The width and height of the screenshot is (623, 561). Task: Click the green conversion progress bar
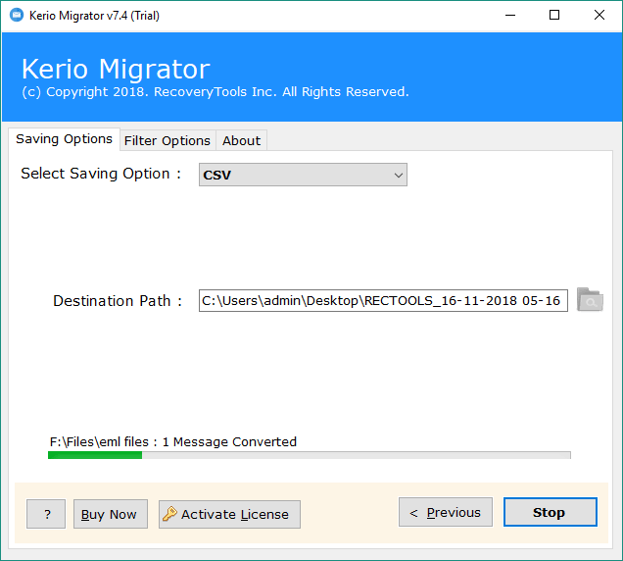(310, 455)
